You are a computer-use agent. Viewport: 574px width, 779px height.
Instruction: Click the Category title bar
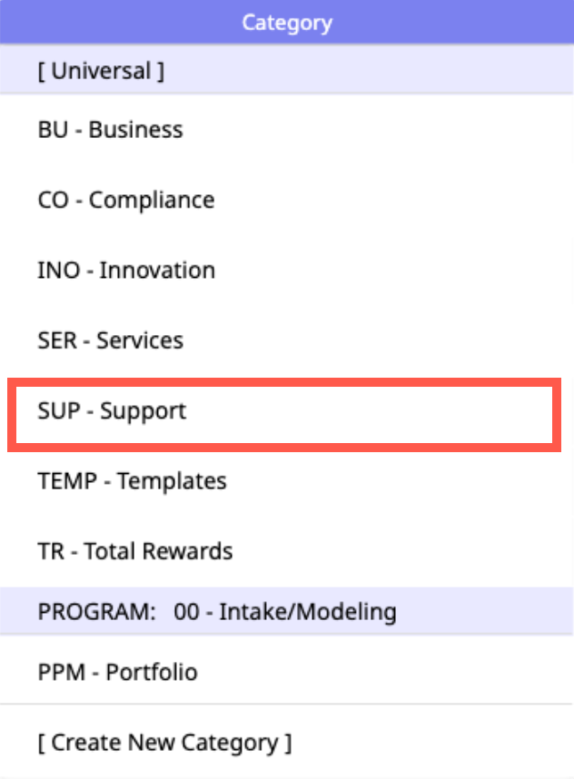[287, 23]
